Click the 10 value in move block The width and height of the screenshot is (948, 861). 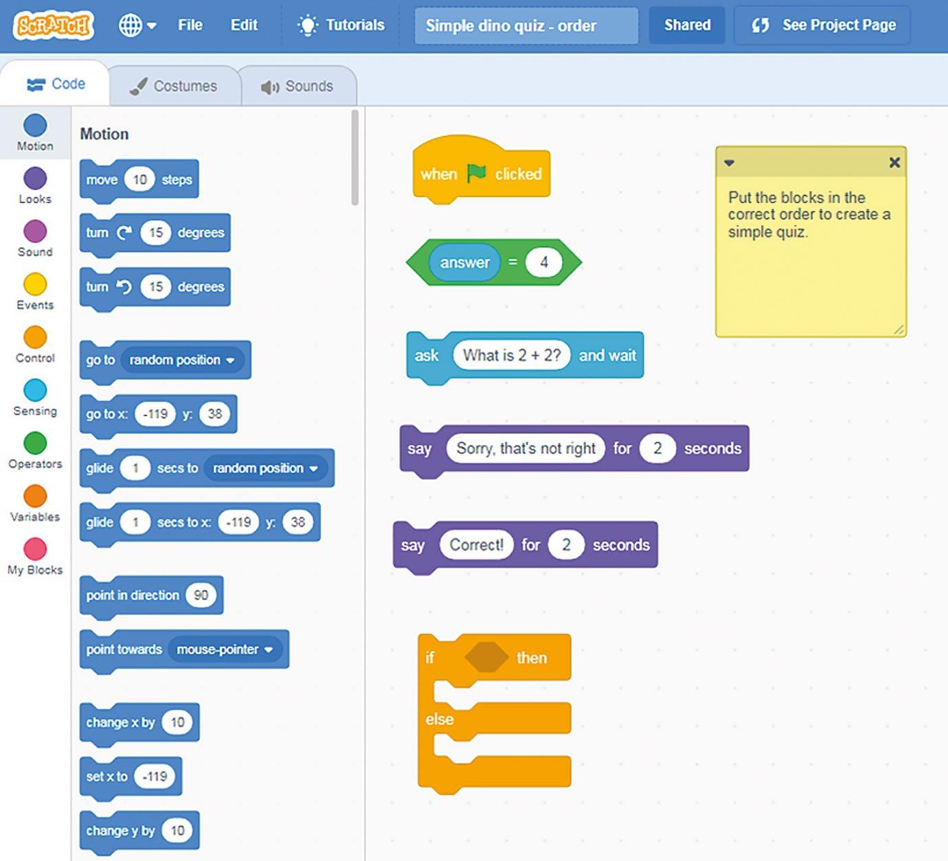tap(139, 180)
